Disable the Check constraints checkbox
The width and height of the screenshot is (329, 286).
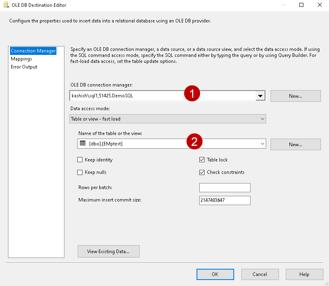(x=202, y=172)
